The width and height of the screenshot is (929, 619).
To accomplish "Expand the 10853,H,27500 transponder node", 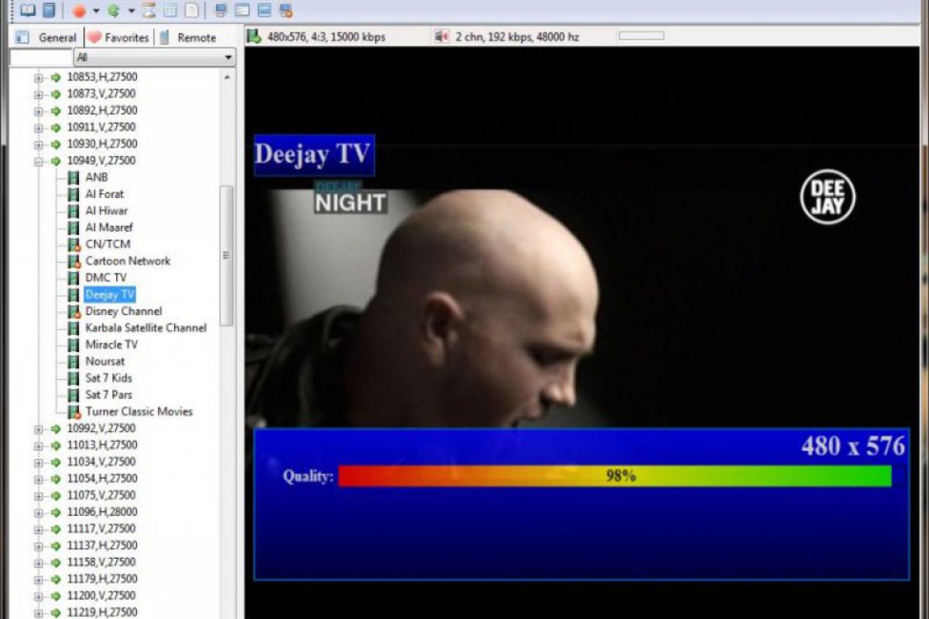I will click(38, 77).
